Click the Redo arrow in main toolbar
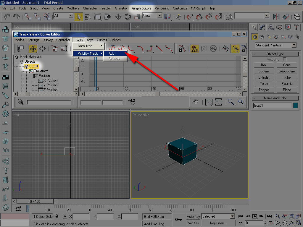Screen dimensions: 303x227 click(x=17, y=17)
